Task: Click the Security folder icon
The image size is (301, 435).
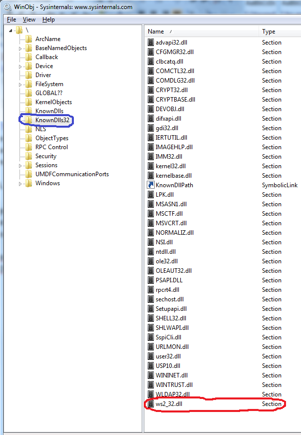Action: point(29,156)
